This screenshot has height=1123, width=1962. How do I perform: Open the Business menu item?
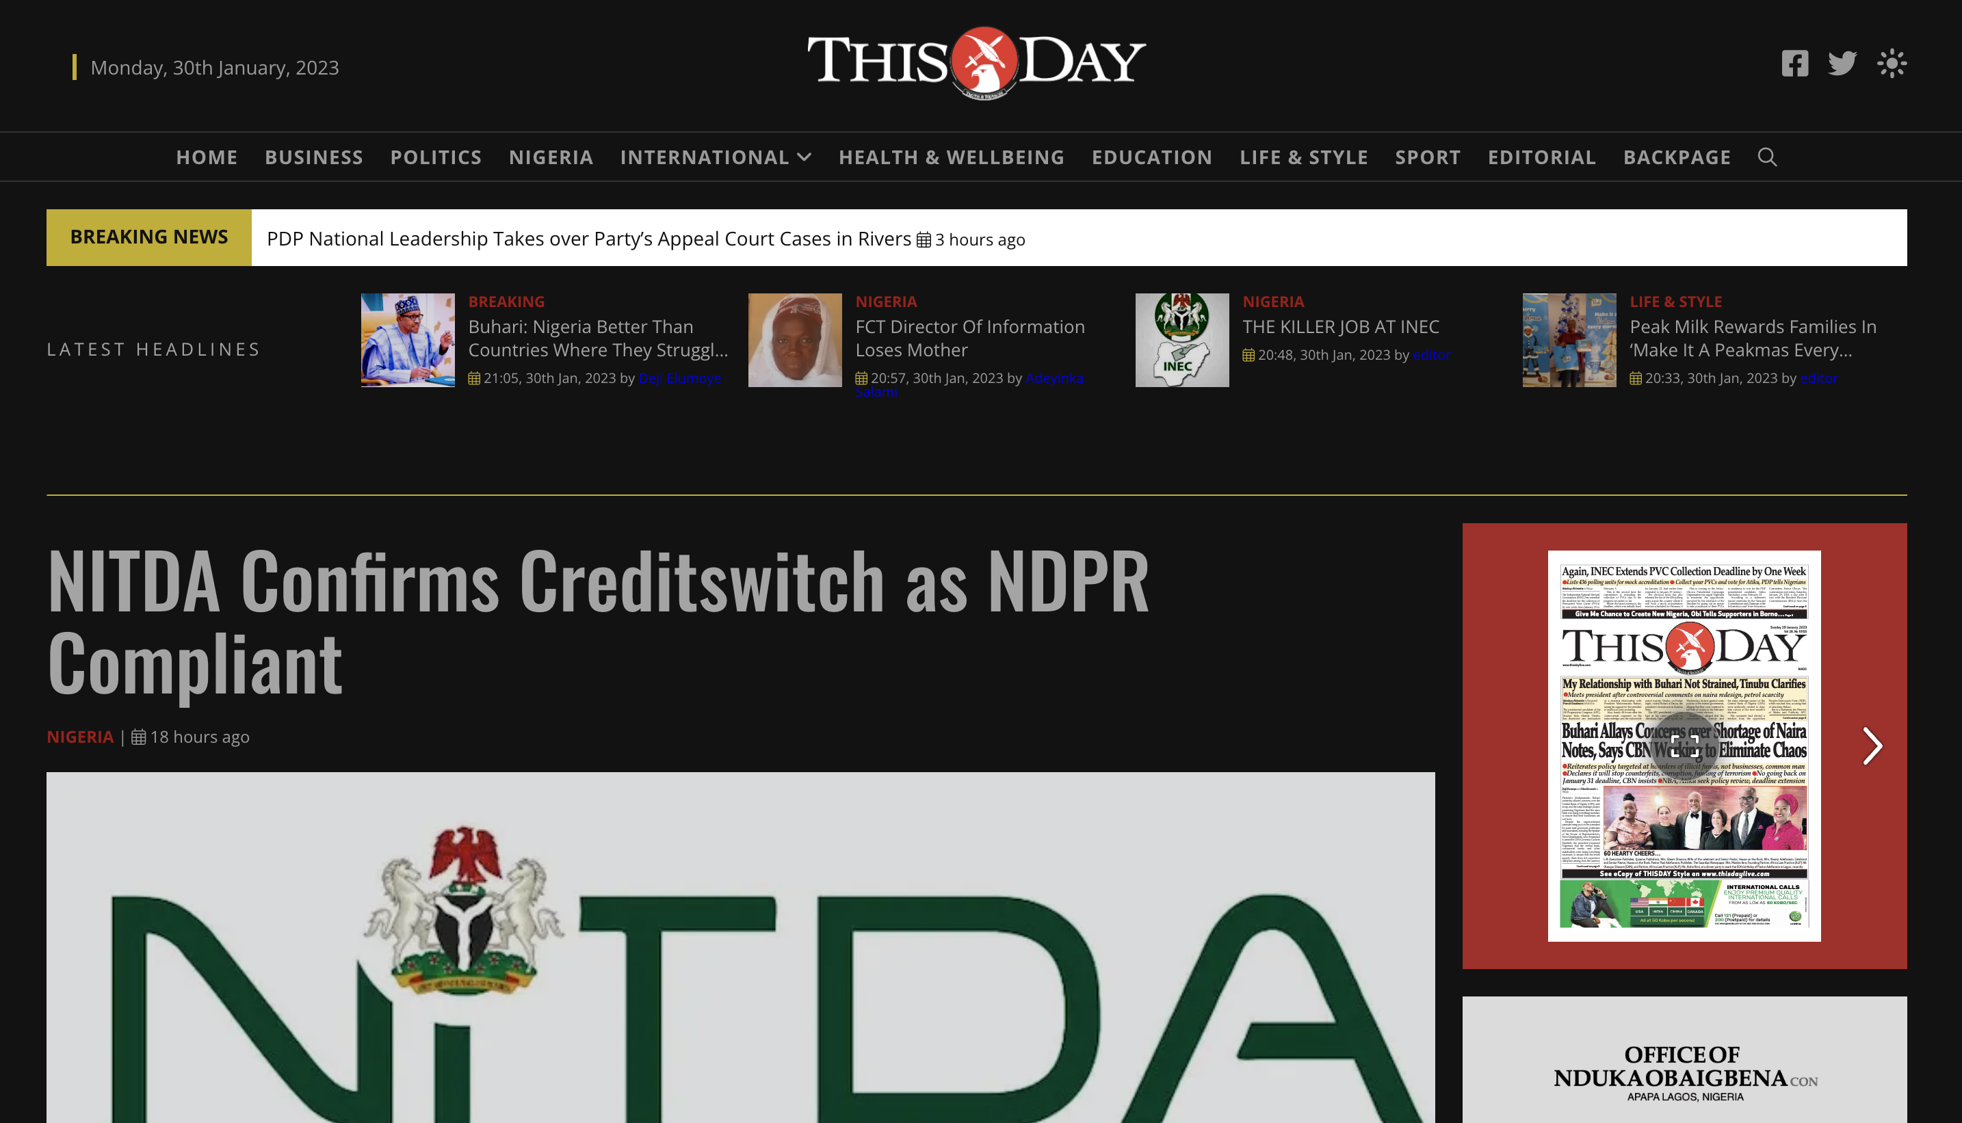point(314,157)
